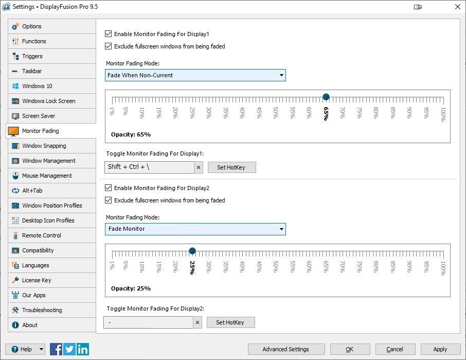Uncheck Exclude fullscreen windows for Display1
The width and height of the screenshot is (466, 360).
(108, 46)
